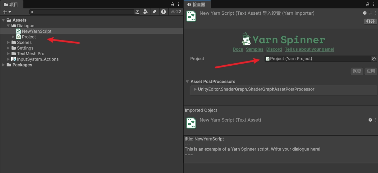Toggle the Inspector panel lock icon
This screenshot has height=173, width=378.
(368, 4)
